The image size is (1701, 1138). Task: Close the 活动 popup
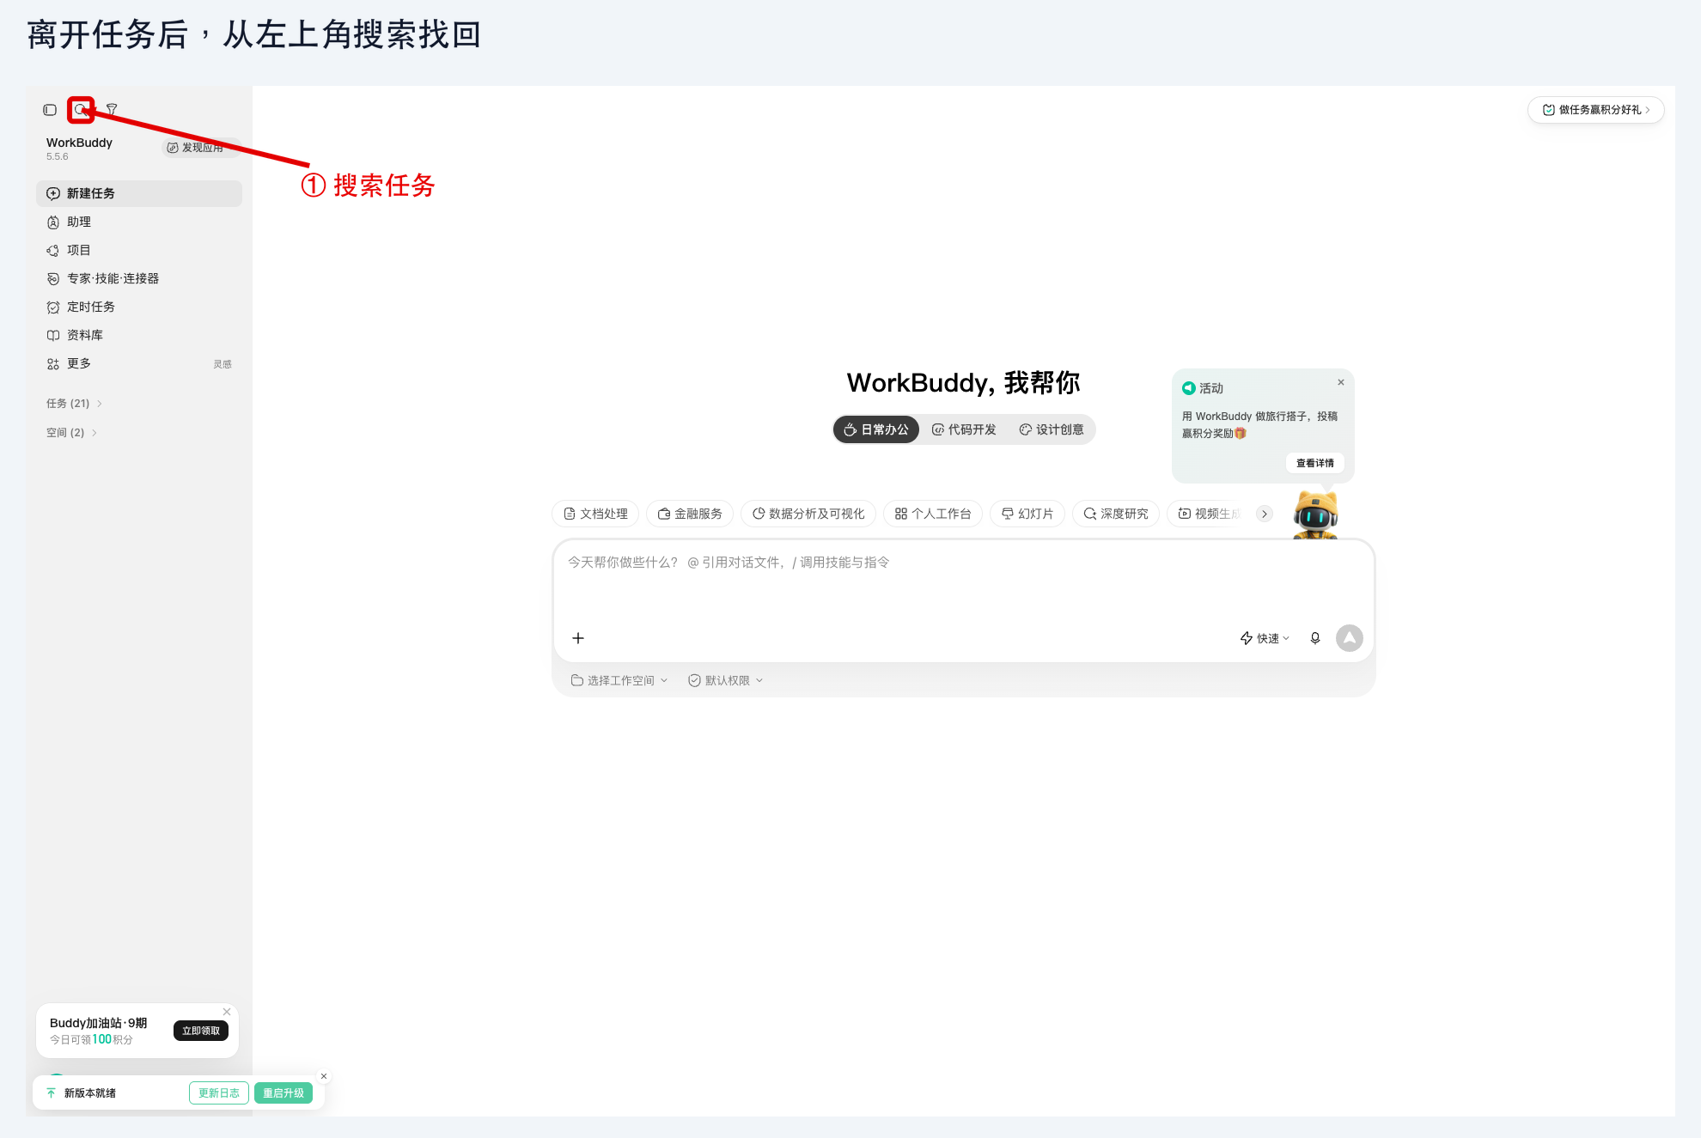click(1341, 382)
